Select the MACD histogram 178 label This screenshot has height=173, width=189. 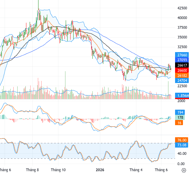point(180,118)
